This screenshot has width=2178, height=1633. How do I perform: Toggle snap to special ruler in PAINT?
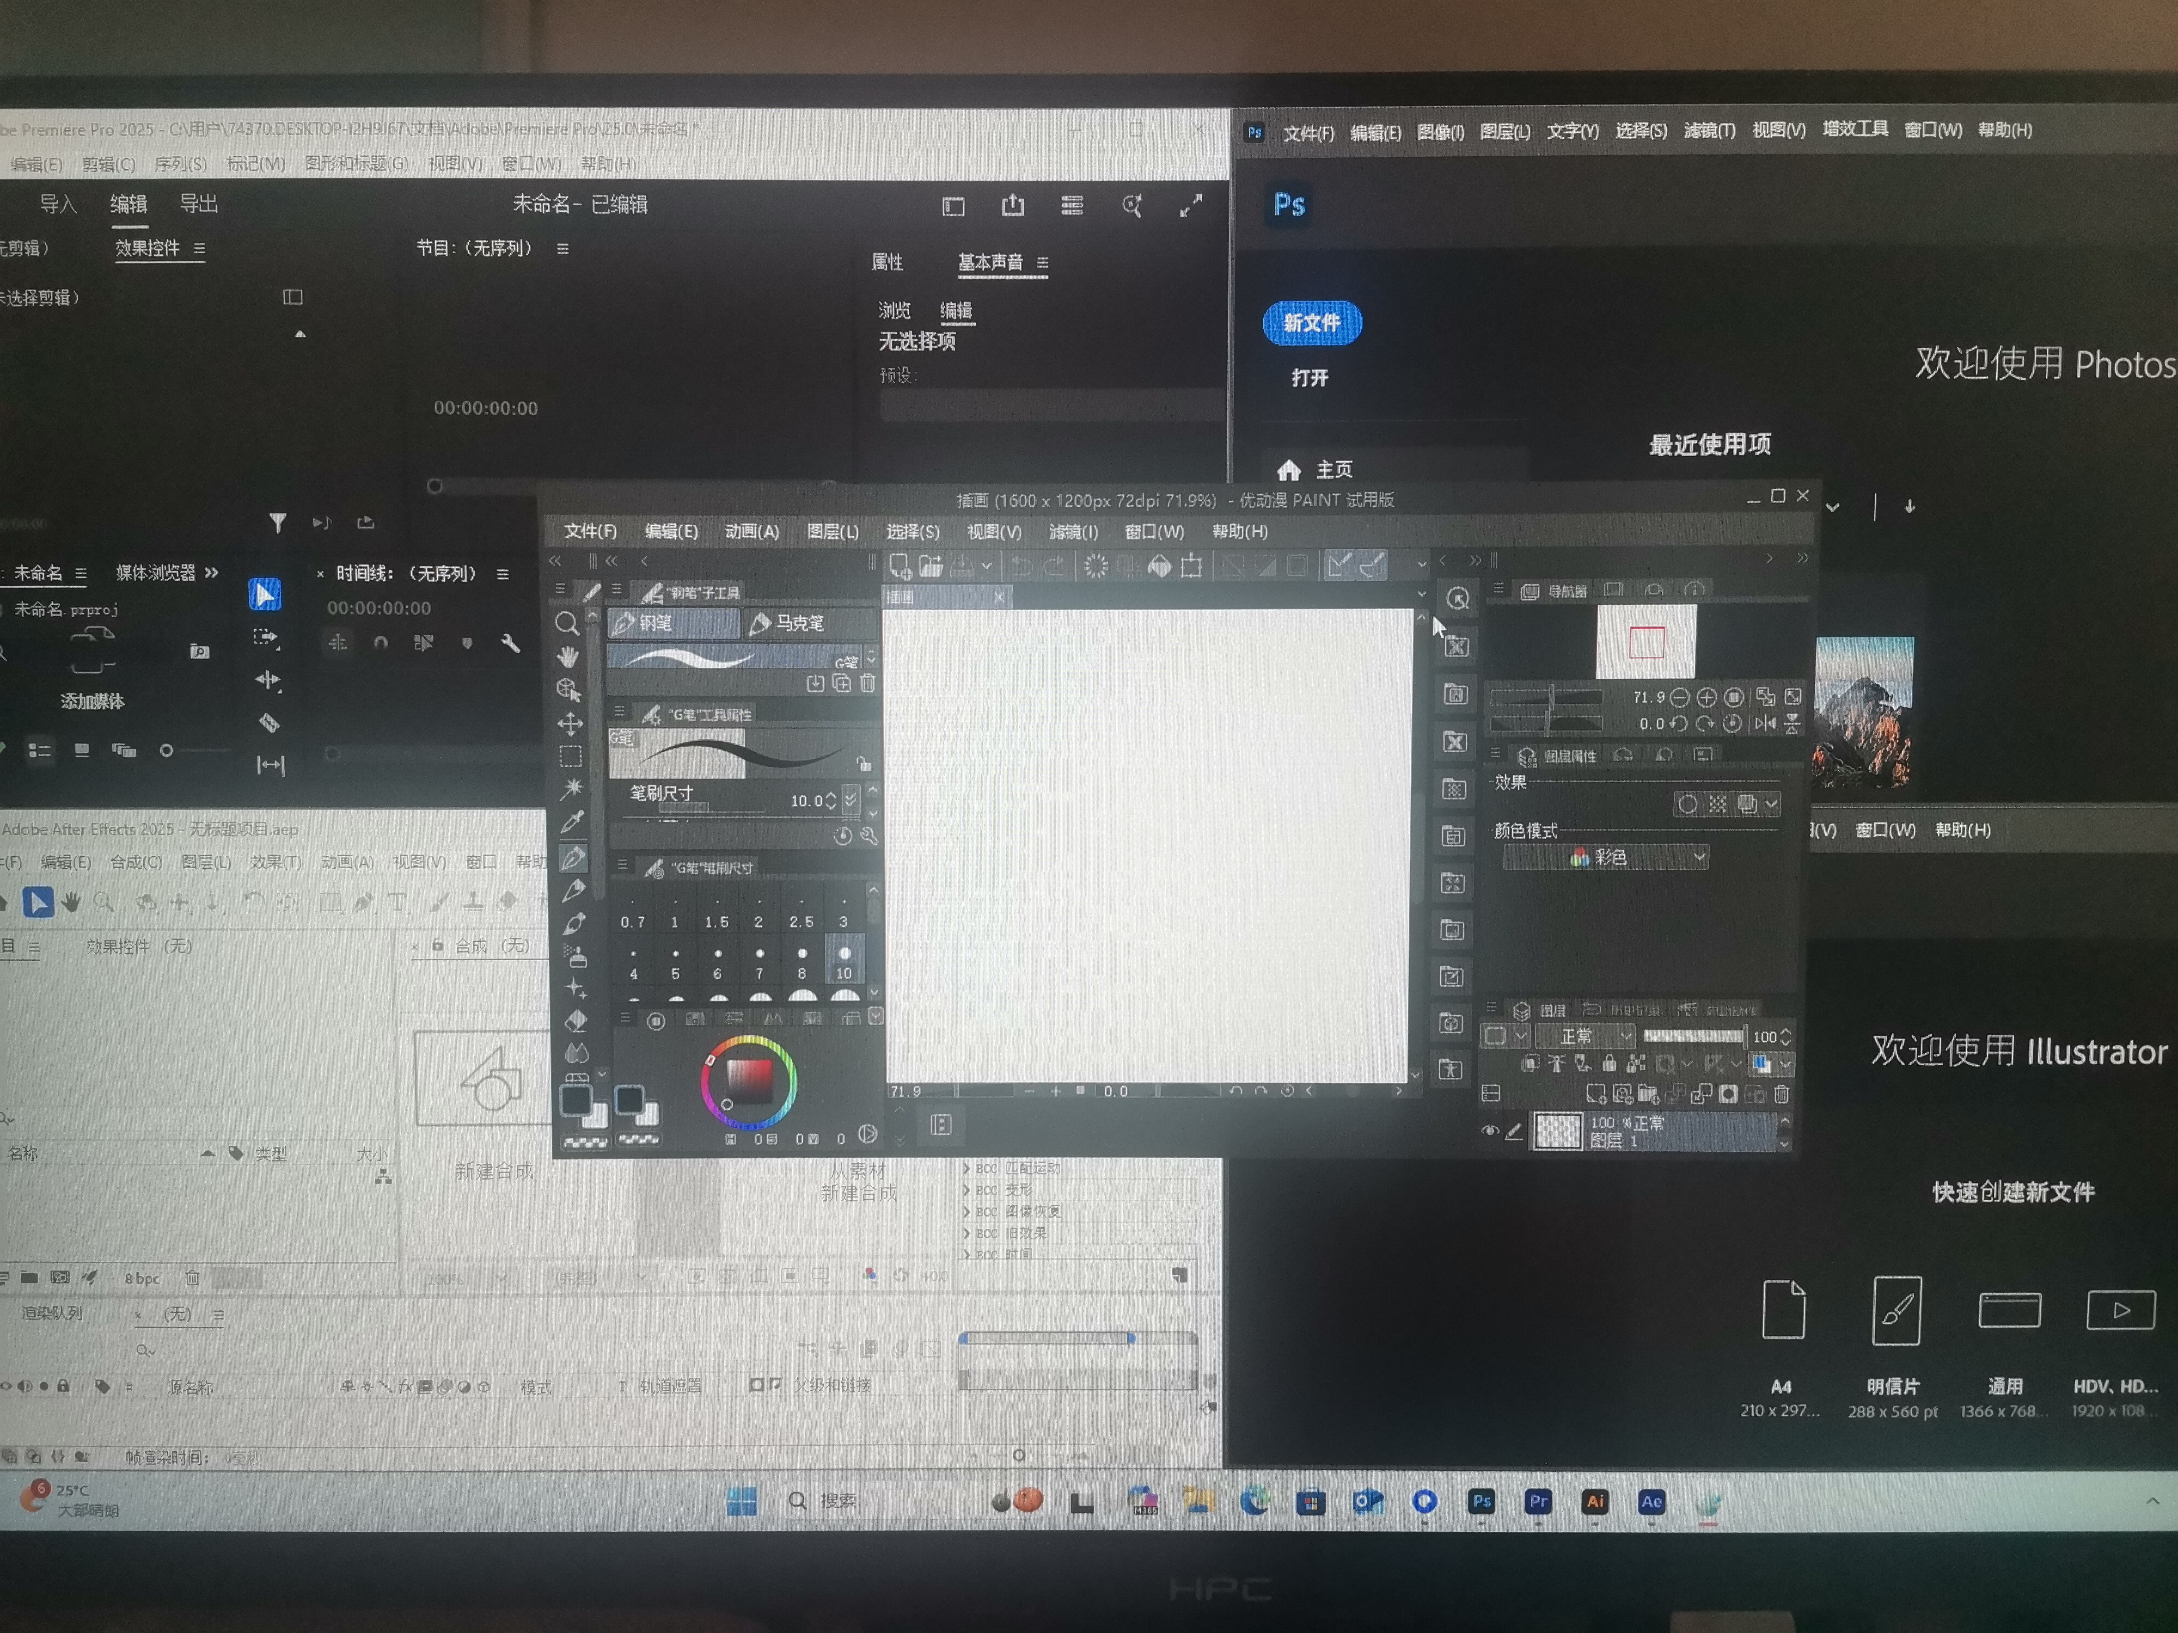(1372, 565)
